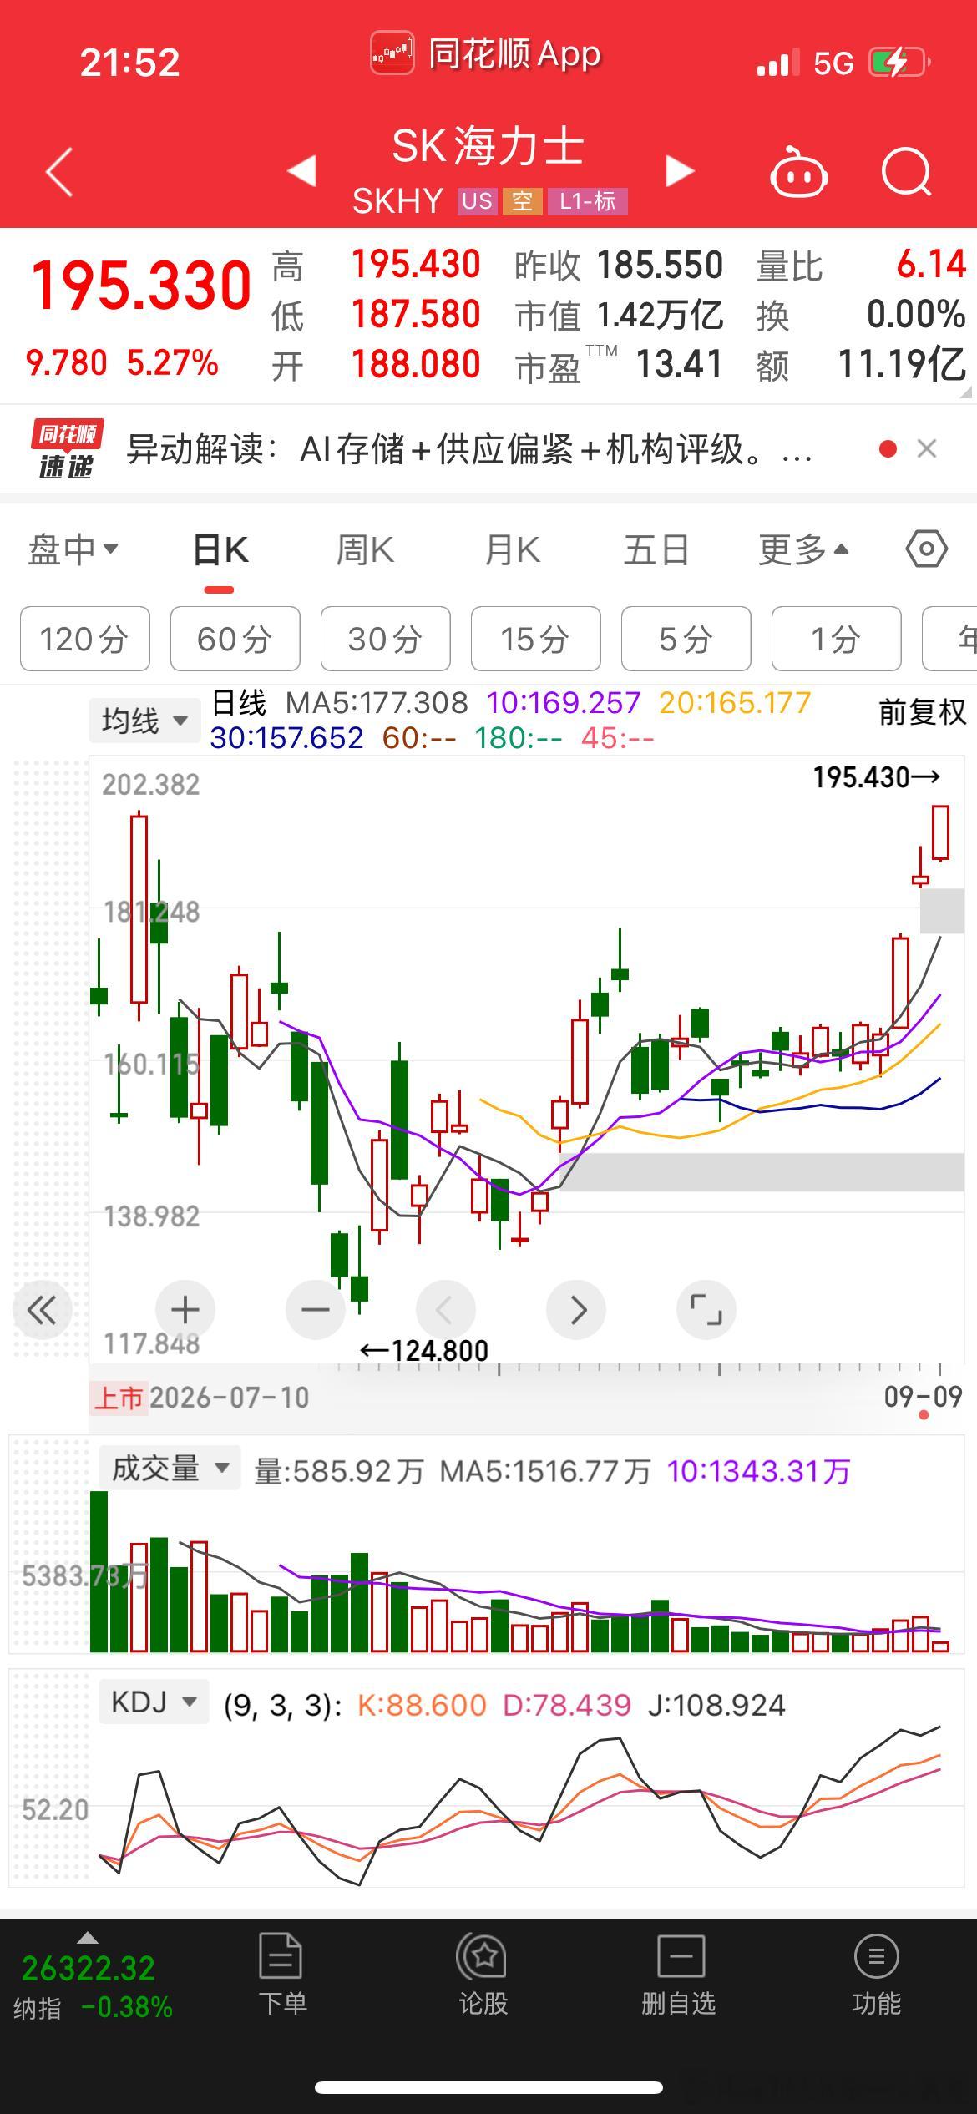
Task: Tap MA5:177.308 moving average label
Action: tap(377, 703)
